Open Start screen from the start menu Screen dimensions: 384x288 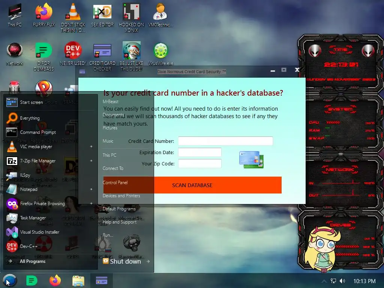(50, 102)
